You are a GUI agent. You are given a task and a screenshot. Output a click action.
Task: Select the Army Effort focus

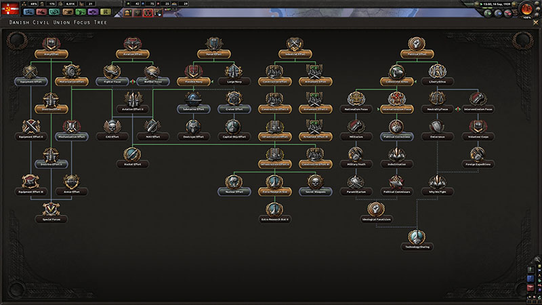(x=51, y=48)
